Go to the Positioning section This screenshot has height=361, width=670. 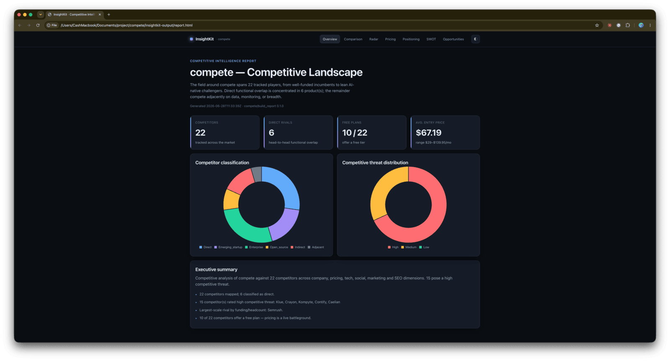click(411, 39)
